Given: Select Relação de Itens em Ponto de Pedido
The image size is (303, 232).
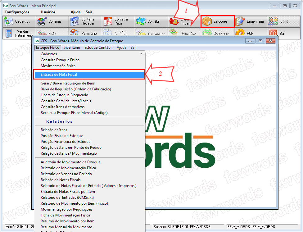Looking at the screenshot, I should (71, 148).
